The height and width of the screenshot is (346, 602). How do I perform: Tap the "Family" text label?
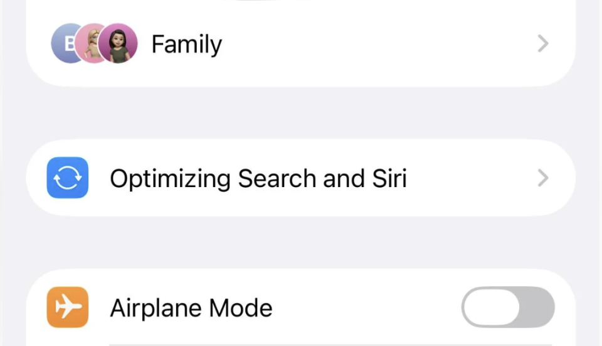187,45
